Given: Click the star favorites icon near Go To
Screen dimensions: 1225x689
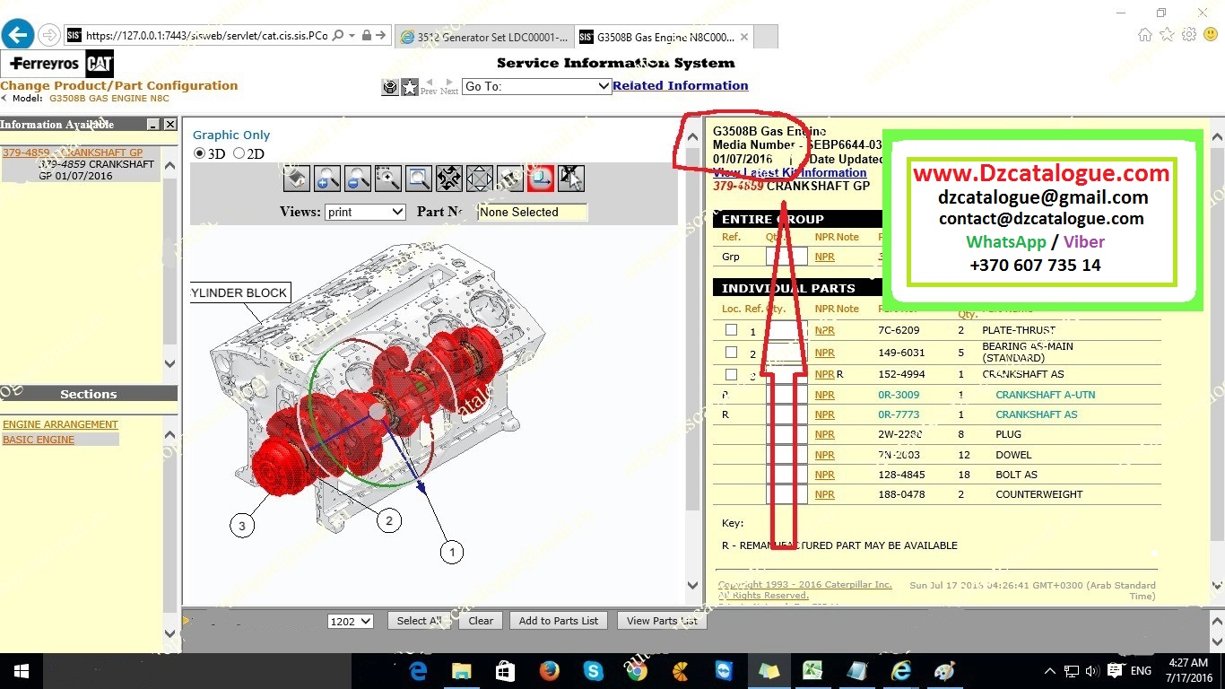Looking at the screenshot, I should (x=410, y=87).
